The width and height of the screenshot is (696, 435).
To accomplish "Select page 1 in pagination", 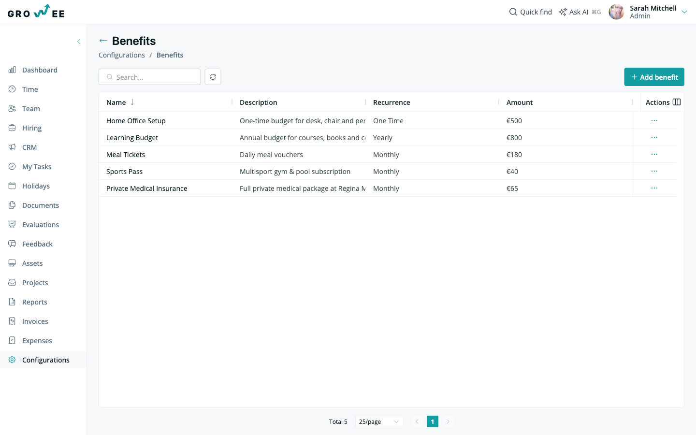I will point(433,421).
